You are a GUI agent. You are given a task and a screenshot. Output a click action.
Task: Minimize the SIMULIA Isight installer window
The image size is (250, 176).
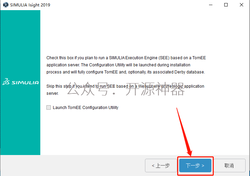(211, 5)
